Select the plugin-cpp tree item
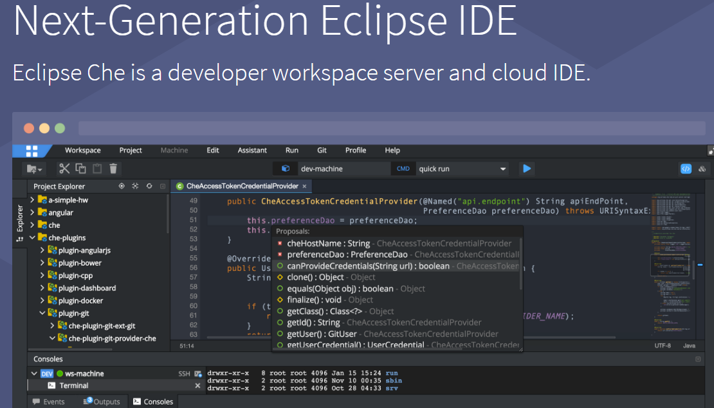Viewport: 714px width, 408px height. pos(76,275)
